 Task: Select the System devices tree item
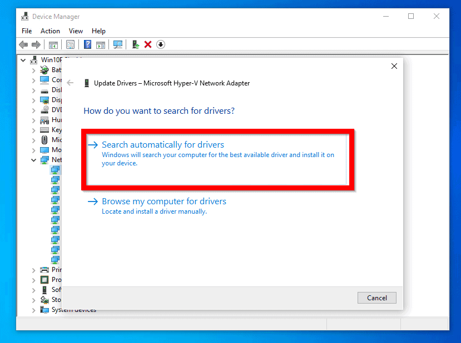(74, 310)
